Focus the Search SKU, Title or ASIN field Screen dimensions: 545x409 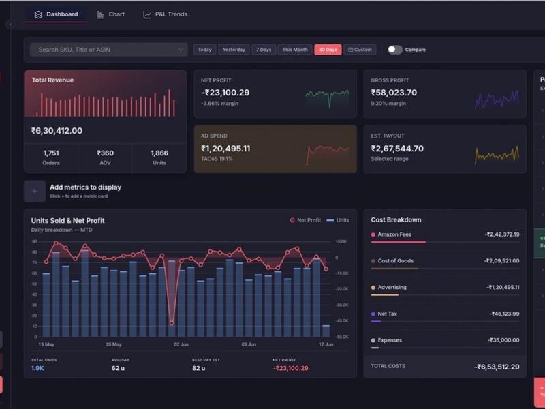coord(109,50)
